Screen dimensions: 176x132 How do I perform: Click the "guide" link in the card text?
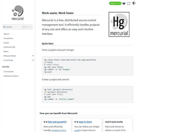coord(77,130)
